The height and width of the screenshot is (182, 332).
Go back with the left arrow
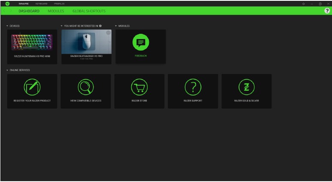click(x=5, y=11)
